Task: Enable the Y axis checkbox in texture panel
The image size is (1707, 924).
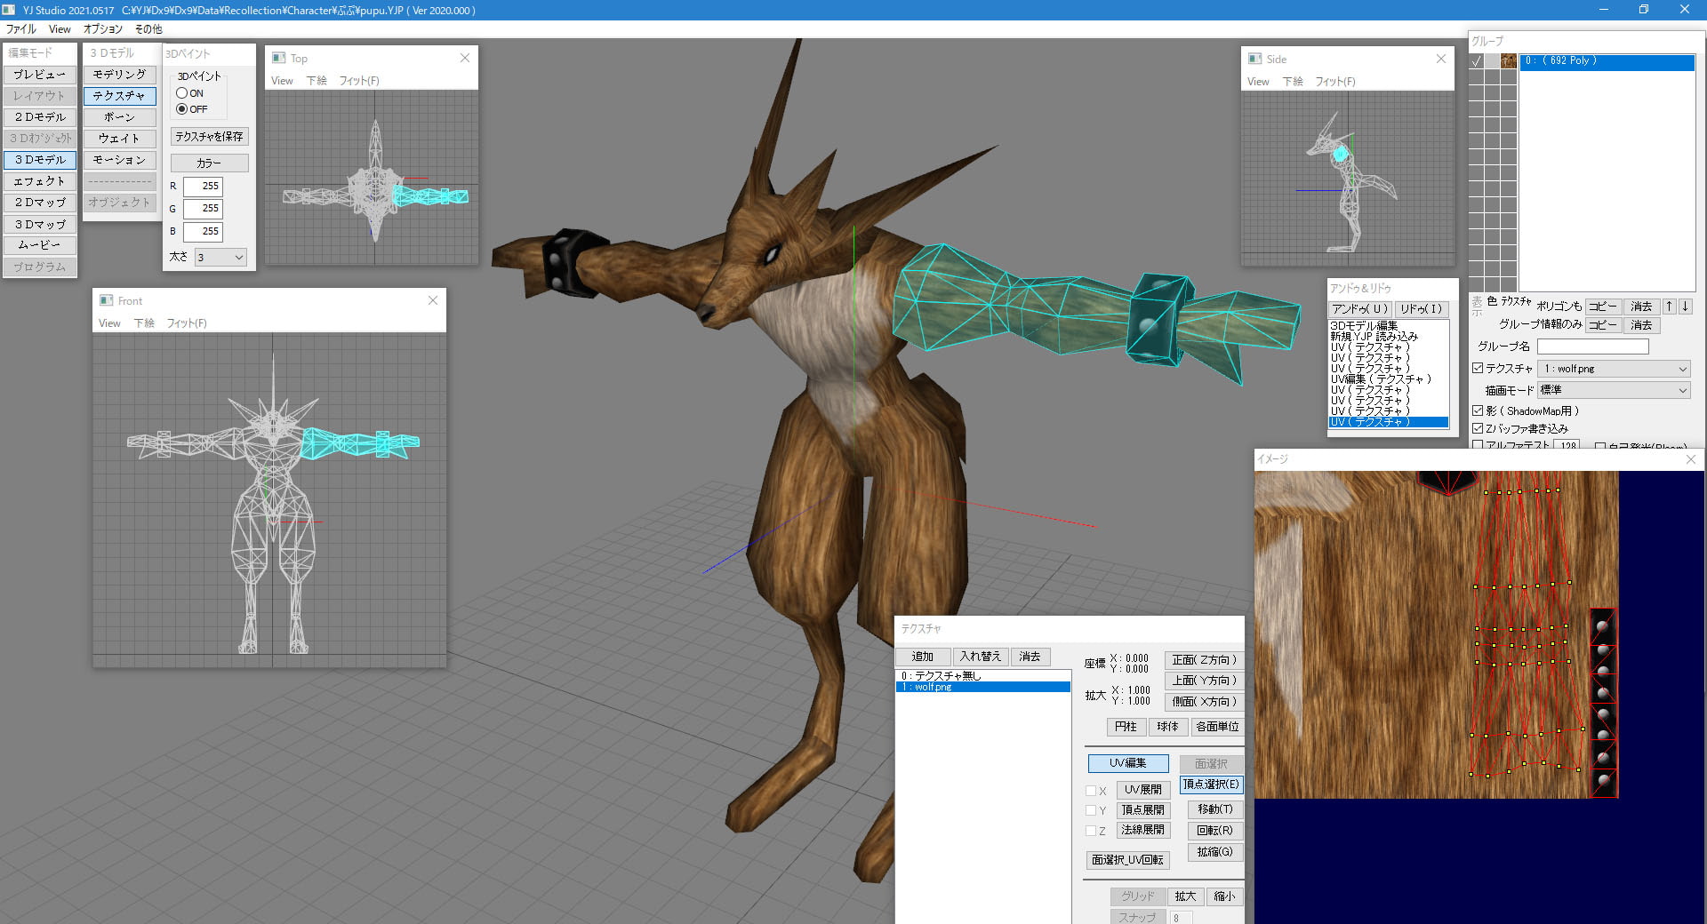Action: point(1091,810)
